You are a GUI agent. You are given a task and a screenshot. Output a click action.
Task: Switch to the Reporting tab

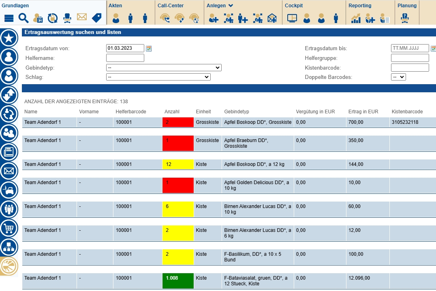pyautogui.click(x=360, y=6)
